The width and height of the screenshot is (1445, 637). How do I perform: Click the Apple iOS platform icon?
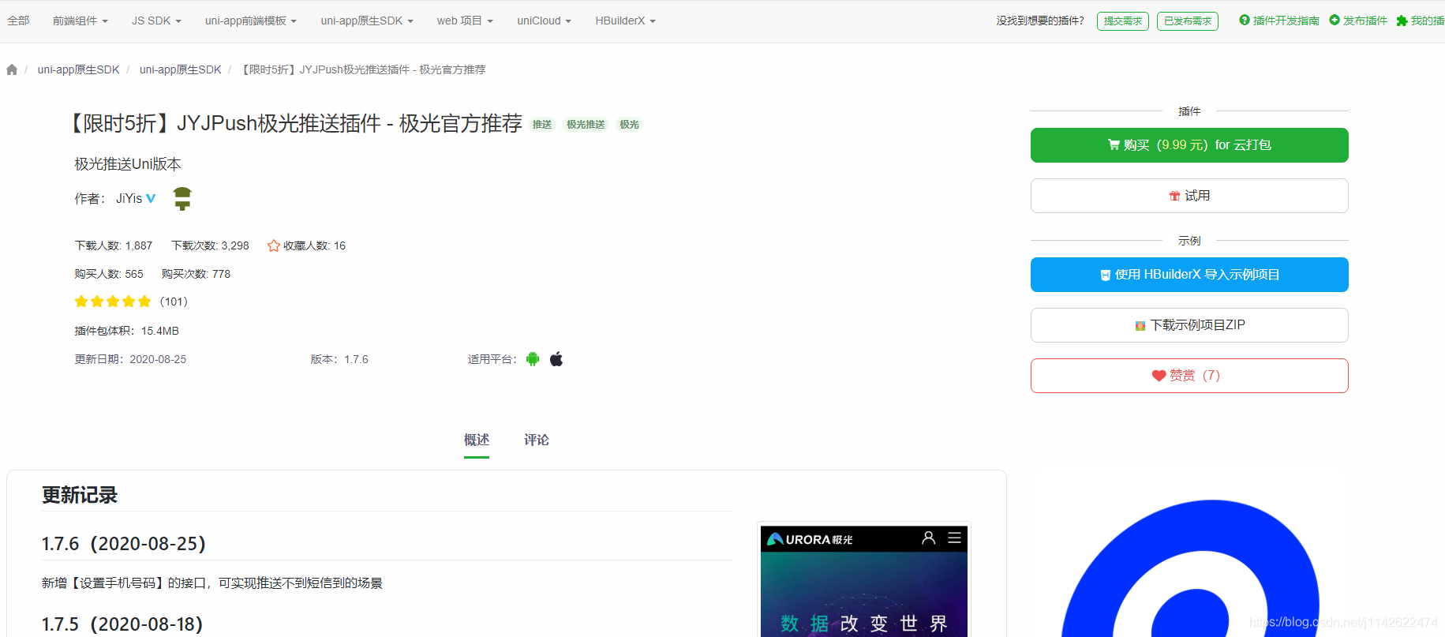(556, 359)
